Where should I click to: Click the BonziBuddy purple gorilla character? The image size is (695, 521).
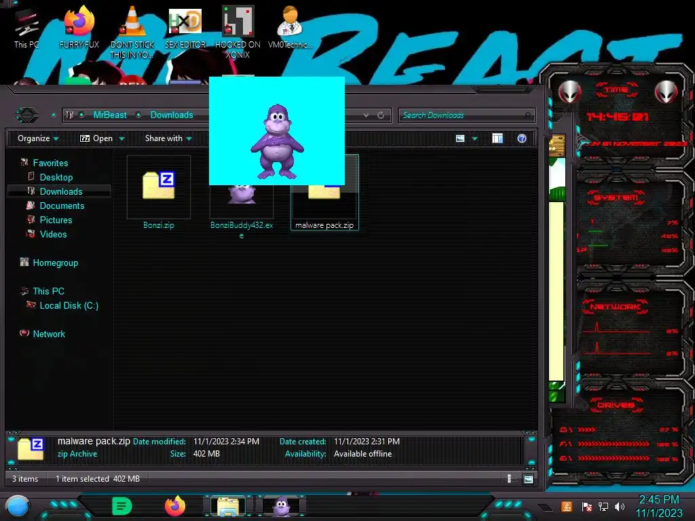point(277,141)
